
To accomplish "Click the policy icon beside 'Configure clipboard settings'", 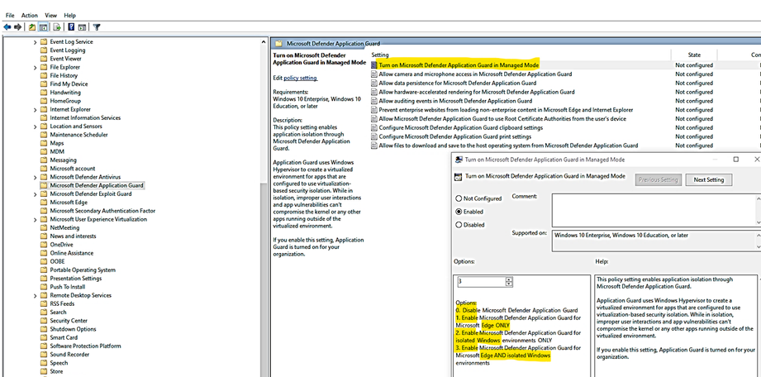I will [374, 128].
